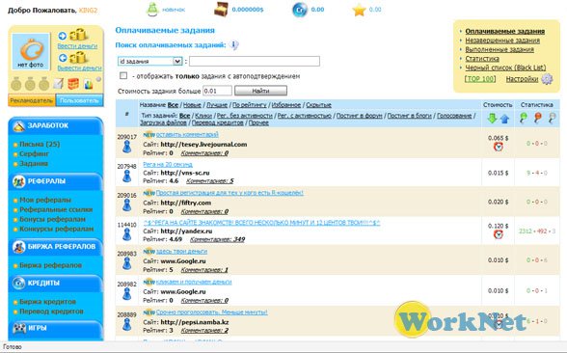Click the minimum task cost field
This screenshot has width=567, height=353.
pyautogui.click(x=217, y=91)
